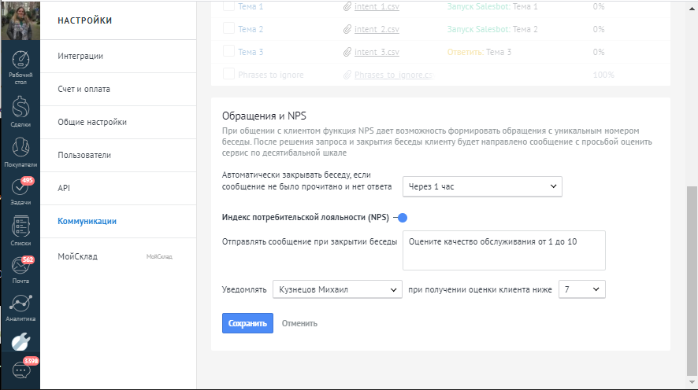The width and height of the screenshot is (698, 390).
Task: Open the rating threshold dropdown showing 7
Action: pos(581,289)
